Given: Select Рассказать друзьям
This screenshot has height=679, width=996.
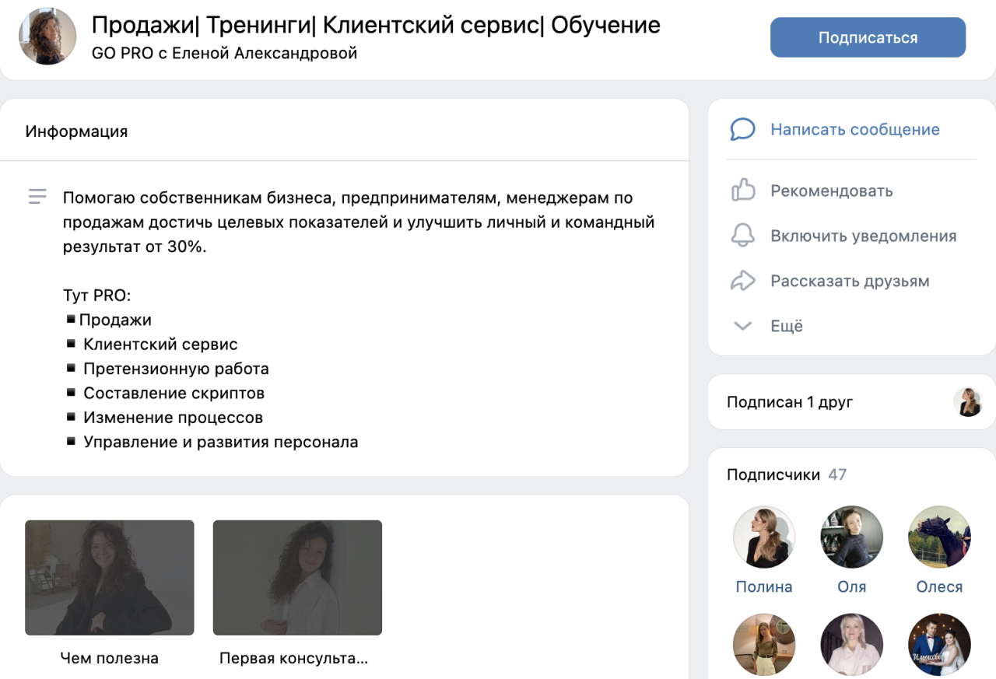Looking at the screenshot, I should click(x=850, y=281).
